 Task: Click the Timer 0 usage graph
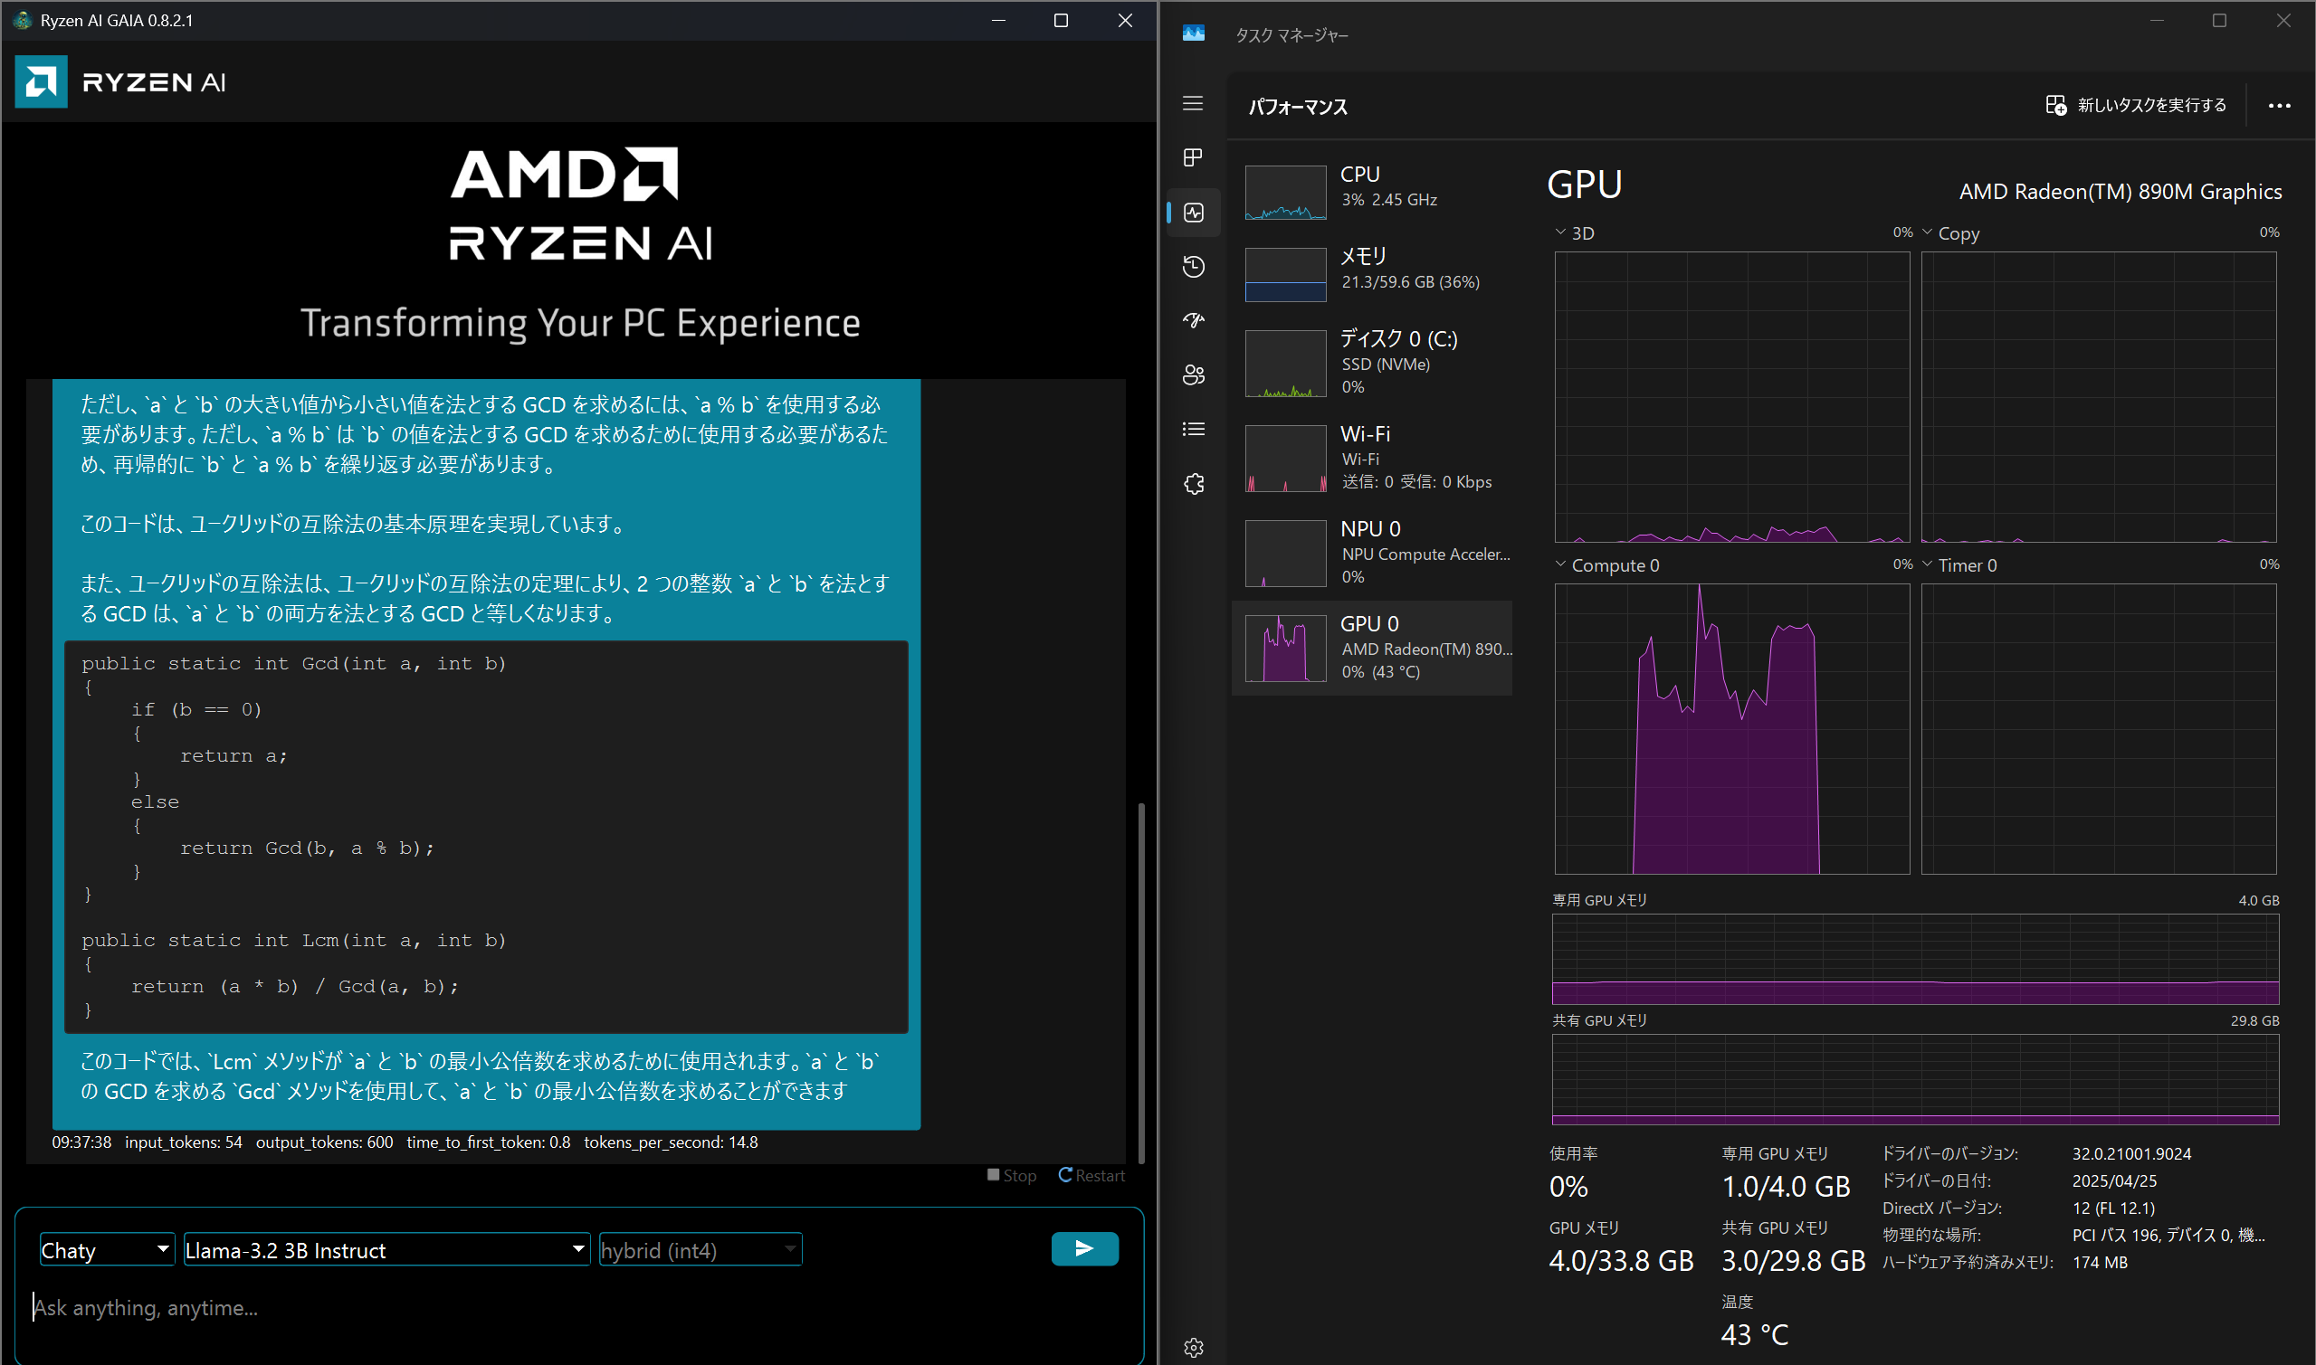[2099, 728]
